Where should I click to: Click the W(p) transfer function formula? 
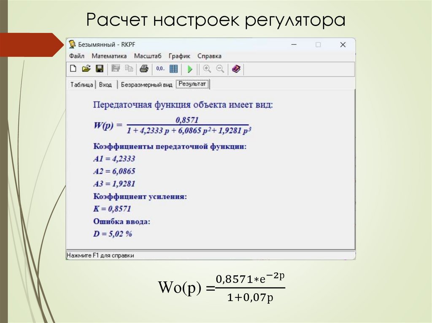(173, 125)
